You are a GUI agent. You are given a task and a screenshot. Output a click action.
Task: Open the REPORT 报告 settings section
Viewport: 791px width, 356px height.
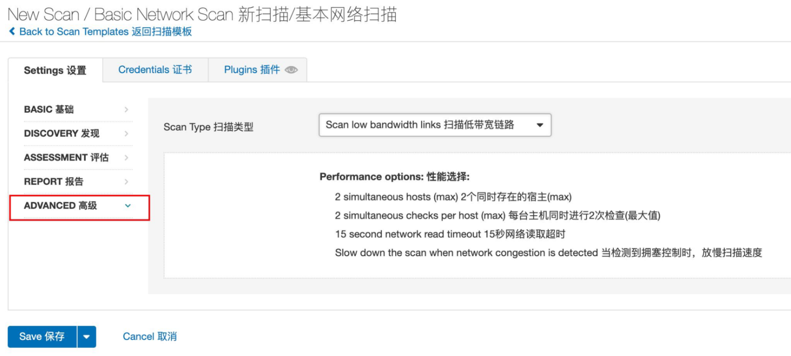click(53, 182)
